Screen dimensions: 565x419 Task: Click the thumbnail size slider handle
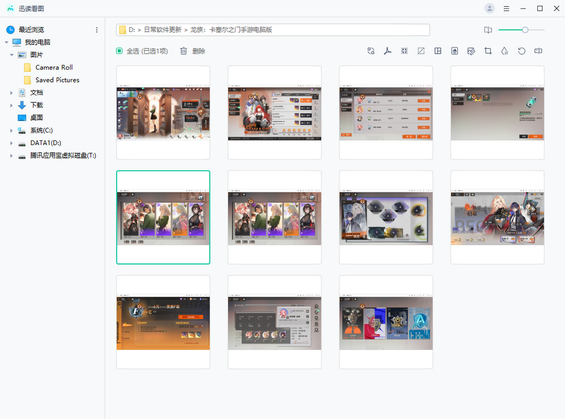pos(525,30)
